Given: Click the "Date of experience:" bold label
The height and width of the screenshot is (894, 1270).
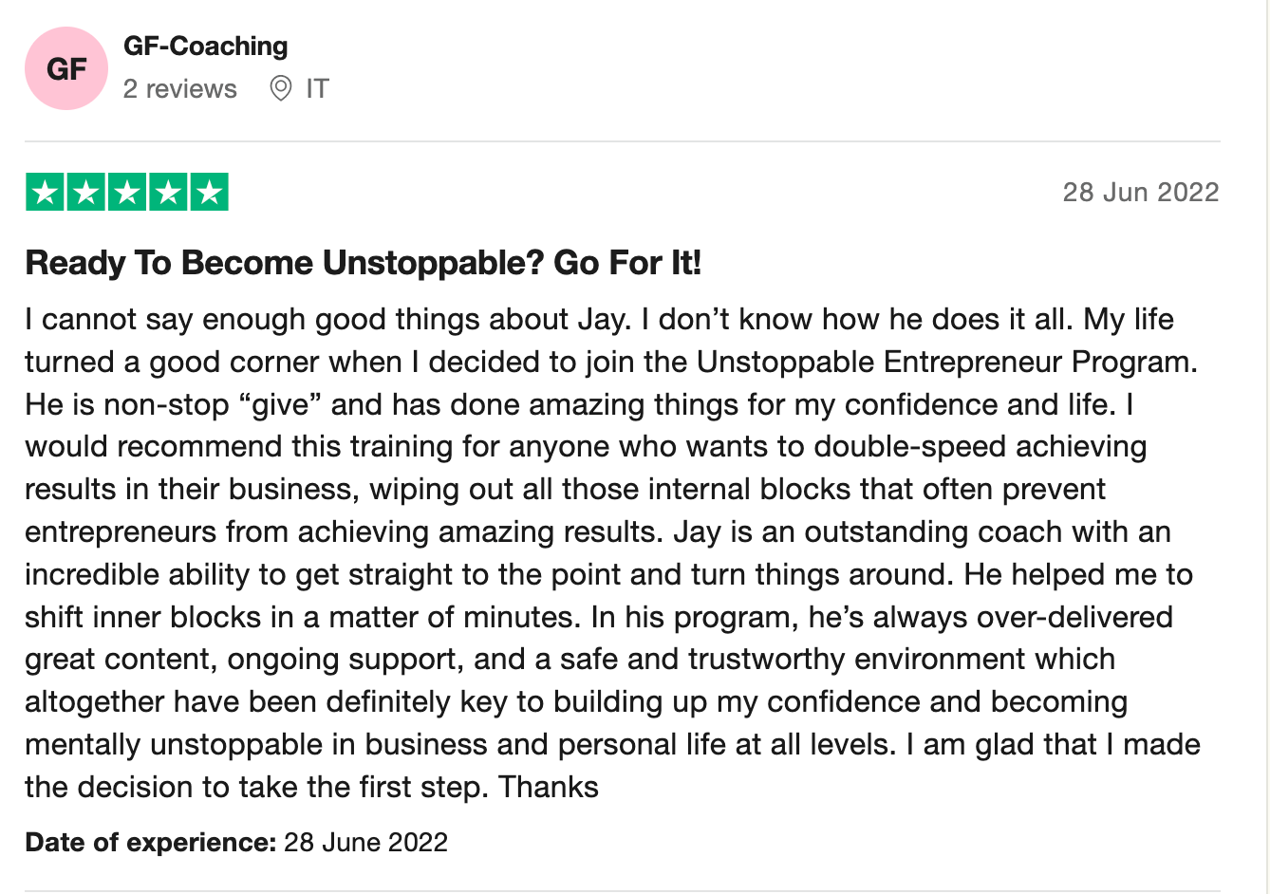Looking at the screenshot, I should coord(150,842).
